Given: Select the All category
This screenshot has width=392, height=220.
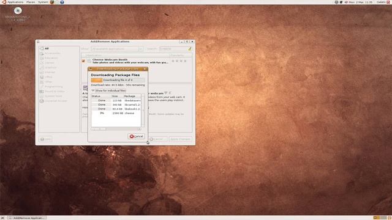Looking at the screenshot, I should [59, 48].
